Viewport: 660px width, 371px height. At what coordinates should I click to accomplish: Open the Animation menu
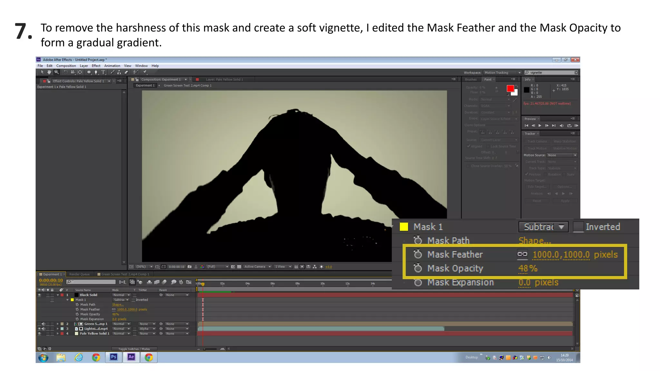(x=112, y=66)
